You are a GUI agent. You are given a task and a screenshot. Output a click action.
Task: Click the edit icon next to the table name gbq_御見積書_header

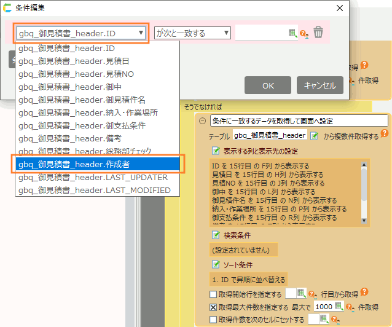point(314,136)
